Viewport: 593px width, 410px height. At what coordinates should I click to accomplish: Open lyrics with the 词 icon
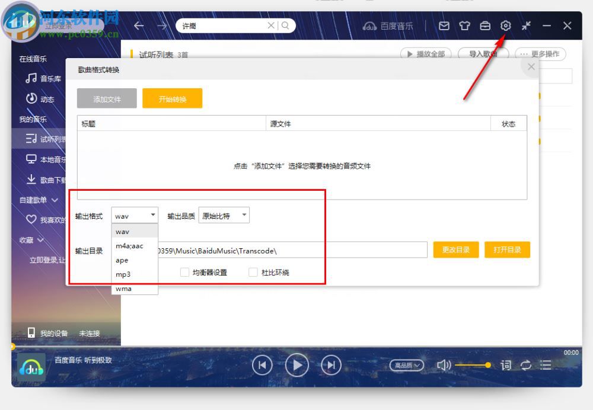(x=506, y=365)
